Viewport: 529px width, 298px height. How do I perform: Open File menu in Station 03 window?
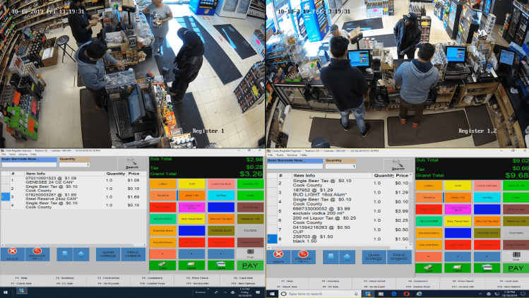270,155
